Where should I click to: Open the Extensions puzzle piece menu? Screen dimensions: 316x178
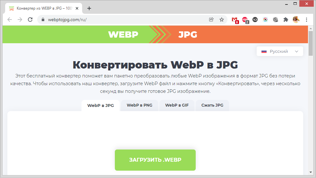[286, 20]
